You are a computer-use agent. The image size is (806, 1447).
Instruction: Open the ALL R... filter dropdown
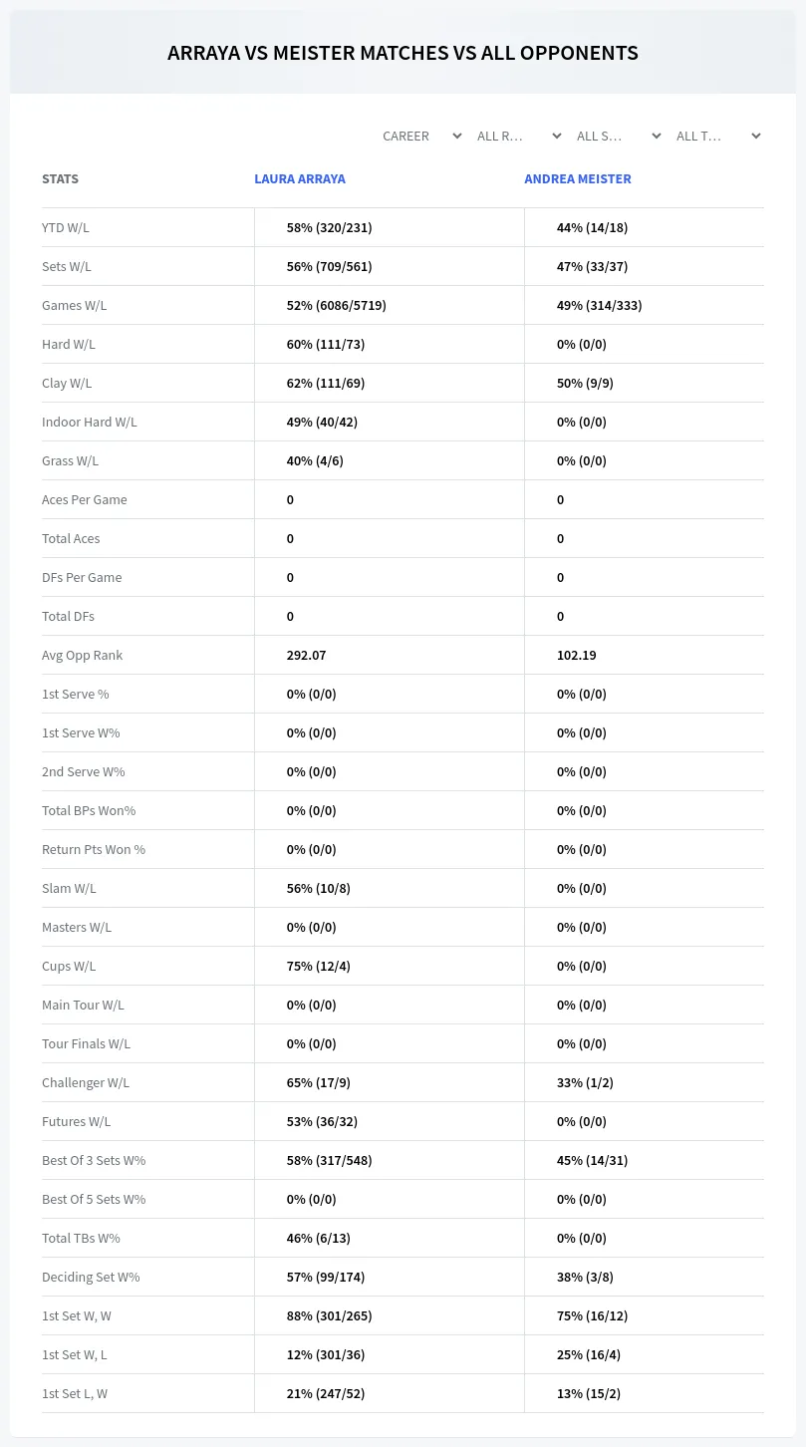(519, 136)
